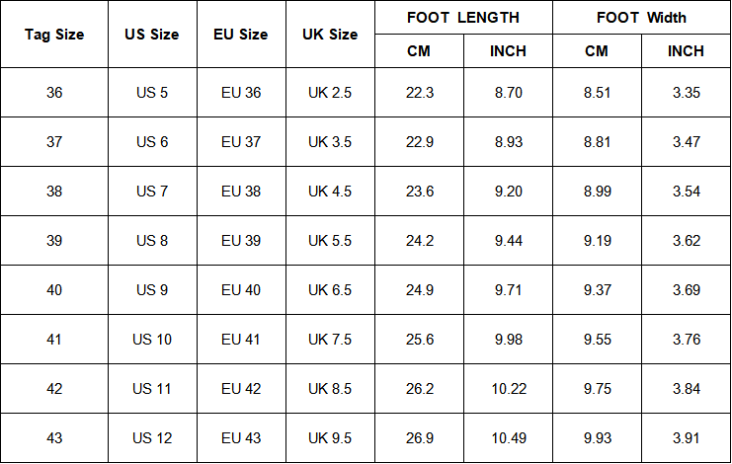
Task: Select foot length 24.9 cm cell
Action: (x=419, y=290)
